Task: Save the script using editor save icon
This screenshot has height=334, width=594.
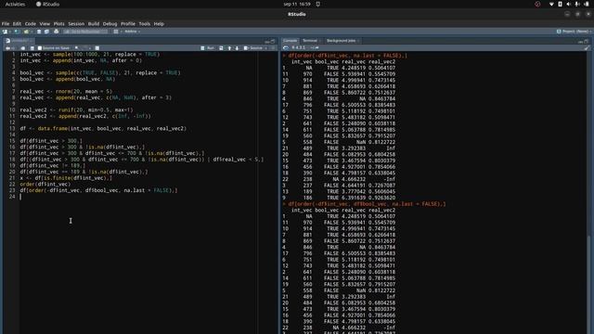Action: (x=32, y=48)
